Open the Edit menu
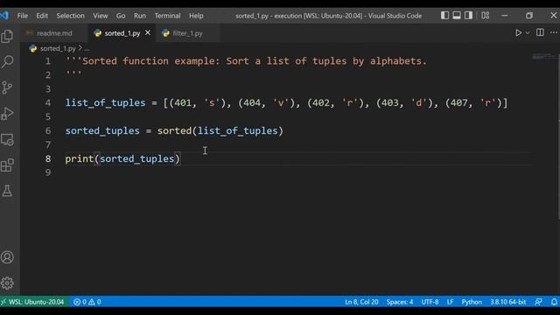Image resolution: width=560 pixels, height=315 pixels. 42,16
